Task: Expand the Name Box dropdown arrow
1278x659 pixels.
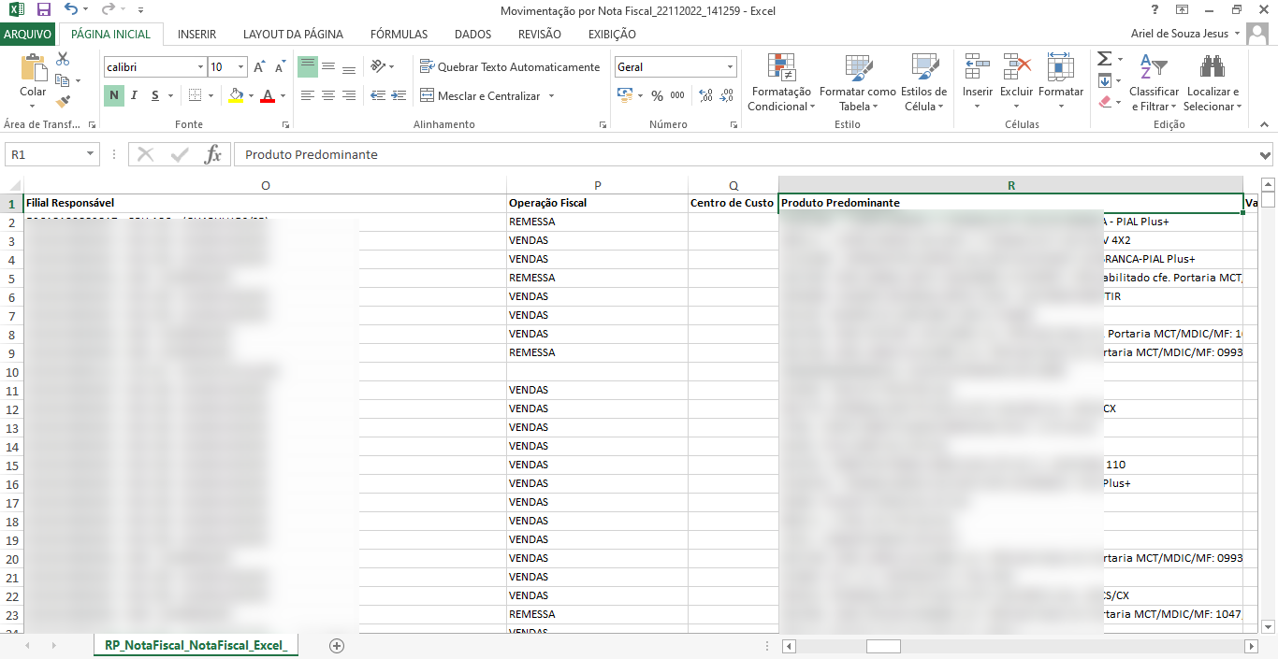Action: [x=90, y=155]
